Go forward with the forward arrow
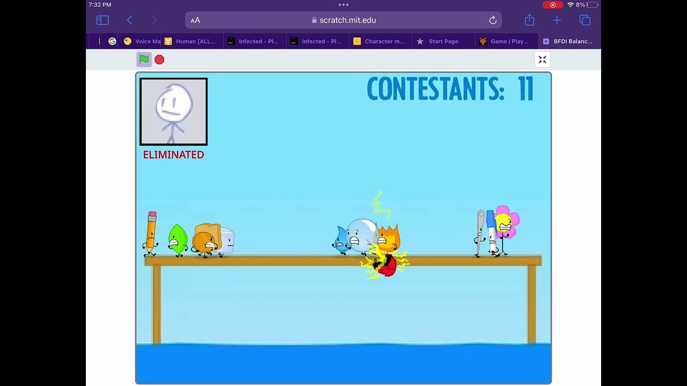 [x=155, y=20]
